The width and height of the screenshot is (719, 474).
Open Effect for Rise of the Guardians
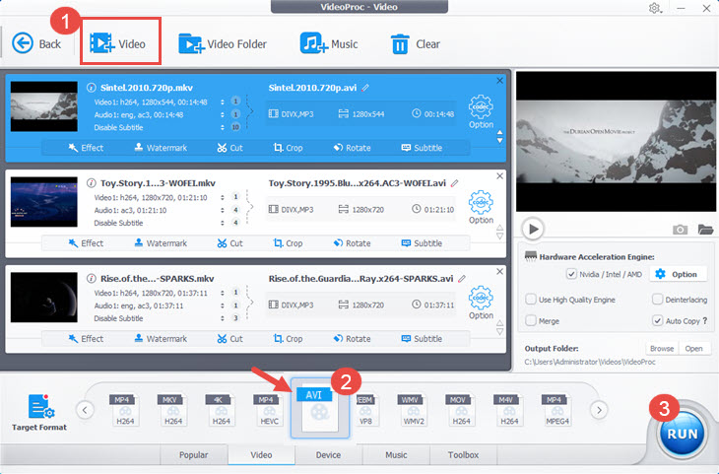pyautogui.click(x=86, y=339)
